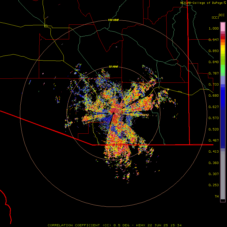Click the DCC label above color scale
The image size is (227, 227).
(221, 15)
